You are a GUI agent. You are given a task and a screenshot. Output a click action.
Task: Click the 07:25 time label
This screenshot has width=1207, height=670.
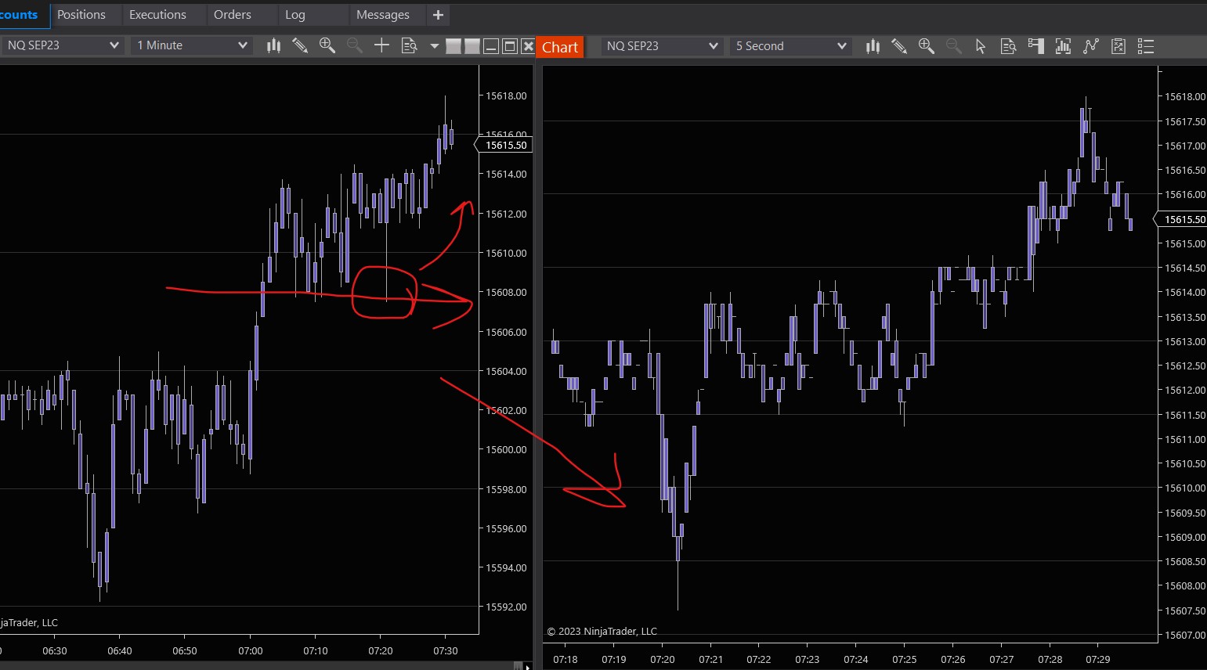tap(905, 659)
